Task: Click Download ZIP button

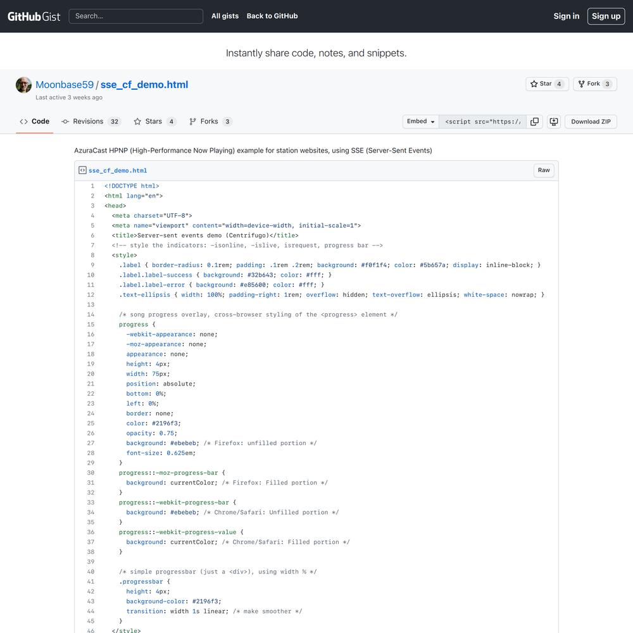Action: point(591,122)
